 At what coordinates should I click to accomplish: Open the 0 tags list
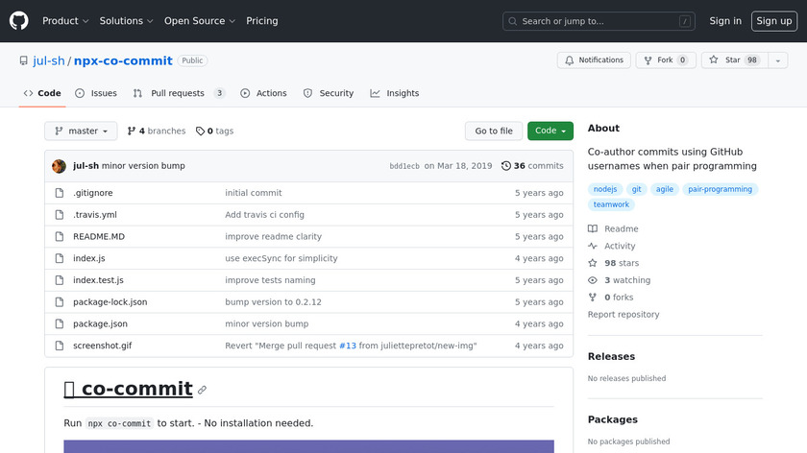pyautogui.click(x=214, y=131)
